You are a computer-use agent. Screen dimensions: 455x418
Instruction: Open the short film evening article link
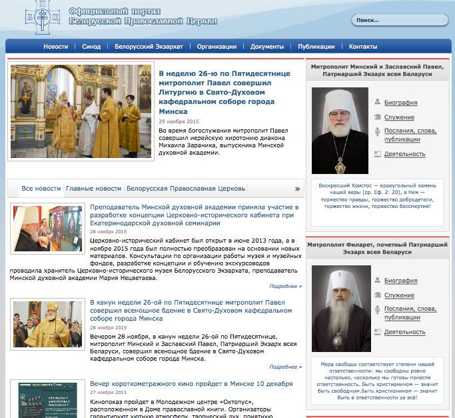[191, 384]
